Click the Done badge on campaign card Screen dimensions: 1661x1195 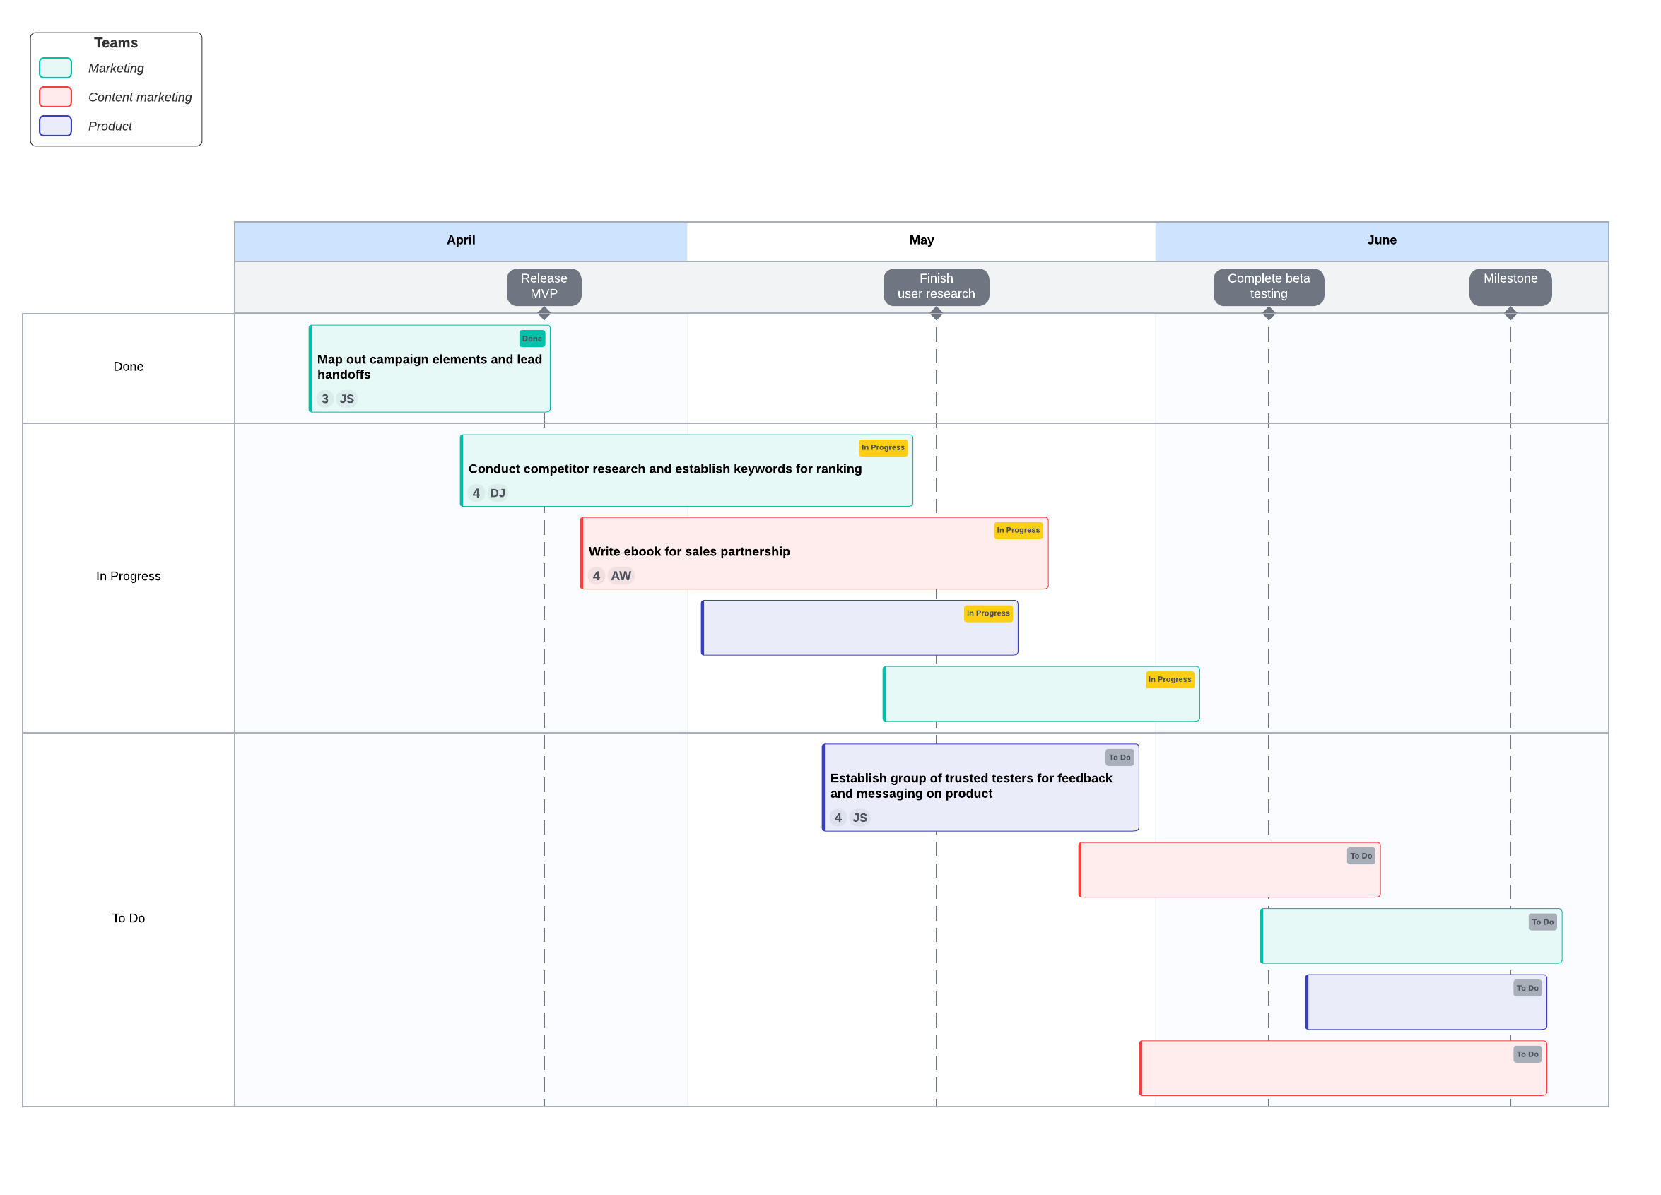coord(532,339)
